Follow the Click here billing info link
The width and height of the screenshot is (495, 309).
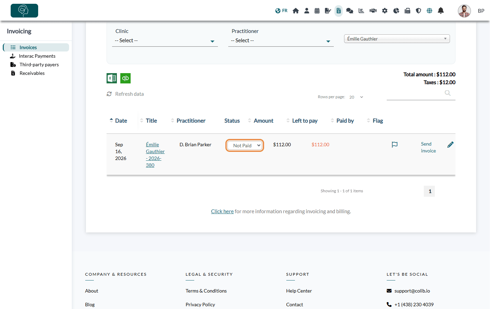222,211
